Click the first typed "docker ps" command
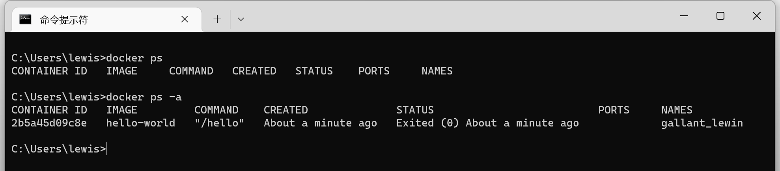This screenshot has width=780, height=171. click(134, 58)
